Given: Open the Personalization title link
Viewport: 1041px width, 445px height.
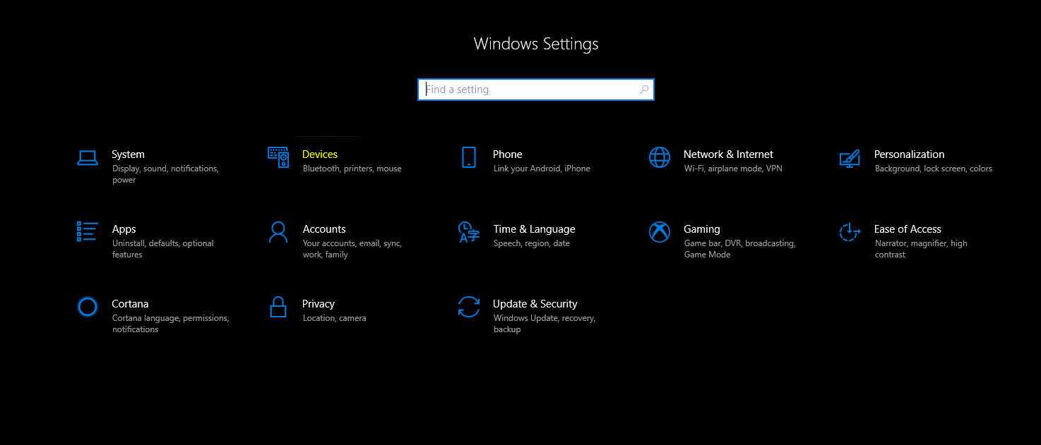Looking at the screenshot, I should point(909,154).
